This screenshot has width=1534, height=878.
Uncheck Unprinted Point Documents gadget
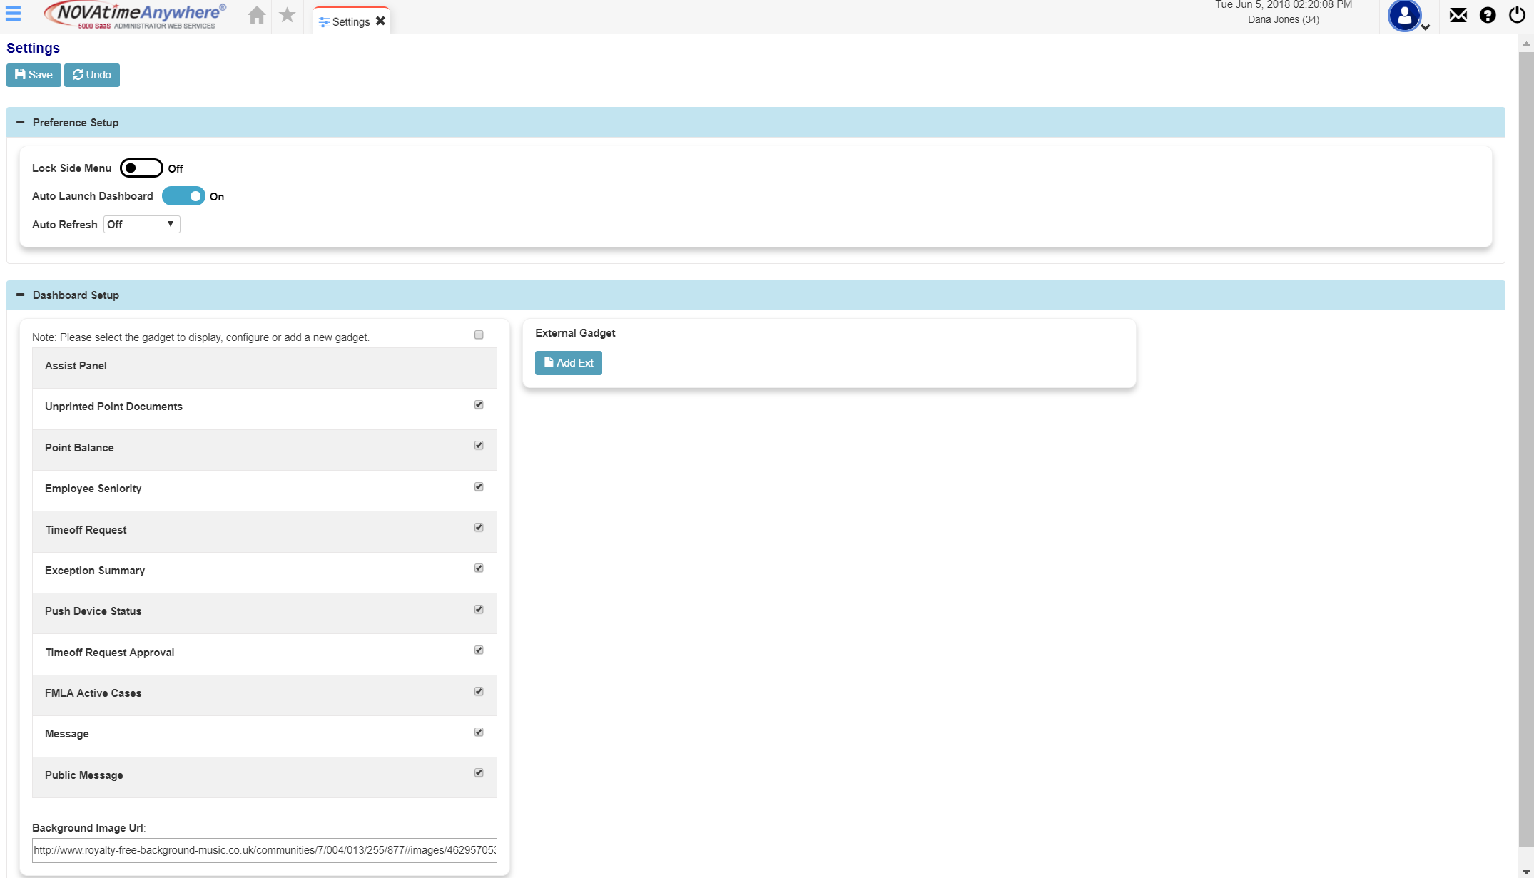pyautogui.click(x=479, y=404)
